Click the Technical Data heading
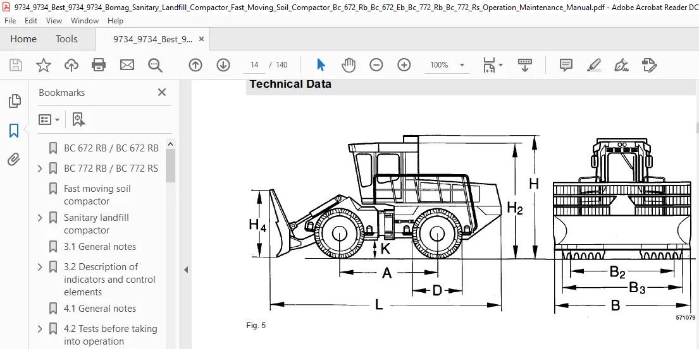Image resolution: width=699 pixels, height=349 pixels. [290, 84]
